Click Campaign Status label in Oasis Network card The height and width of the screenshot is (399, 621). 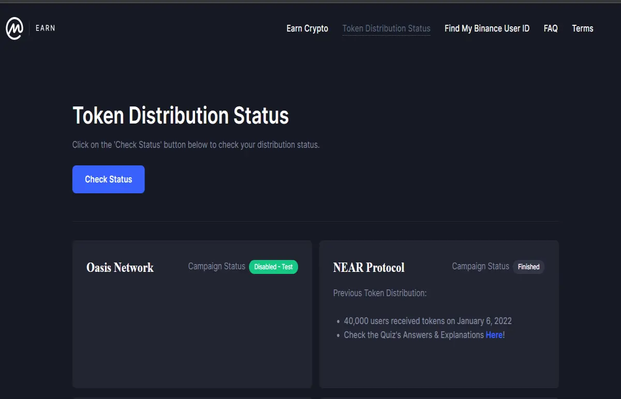(x=217, y=266)
